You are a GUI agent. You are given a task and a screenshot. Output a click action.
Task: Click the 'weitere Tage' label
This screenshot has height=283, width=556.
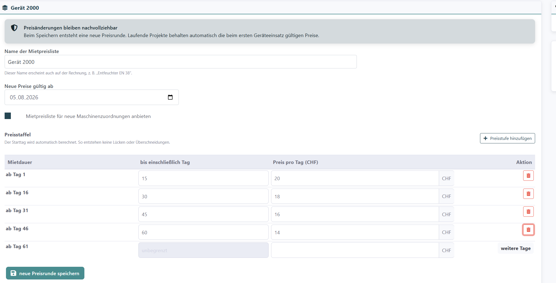[516, 248]
